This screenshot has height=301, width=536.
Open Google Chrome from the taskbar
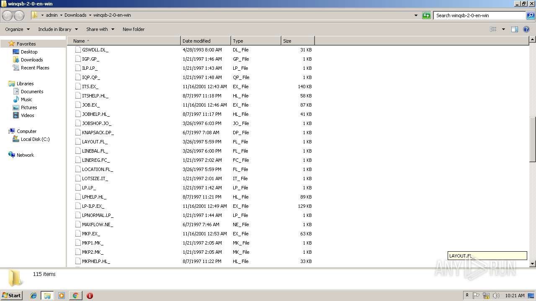click(x=75, y=296)
